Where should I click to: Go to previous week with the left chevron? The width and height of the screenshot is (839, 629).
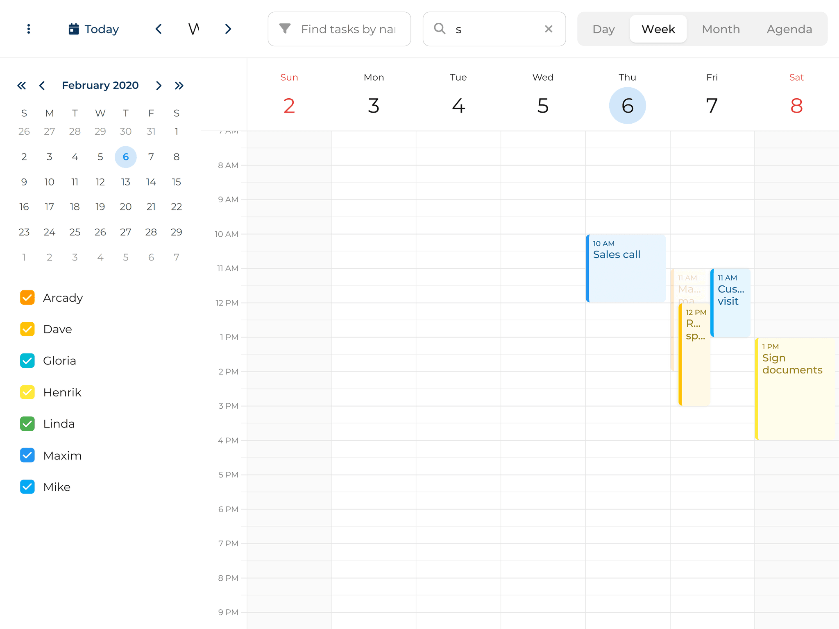[159, 29]
